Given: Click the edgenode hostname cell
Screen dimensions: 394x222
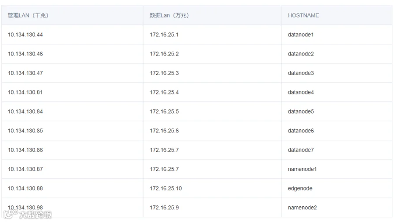Looking at the screenshot, I should tap(337, 188).
